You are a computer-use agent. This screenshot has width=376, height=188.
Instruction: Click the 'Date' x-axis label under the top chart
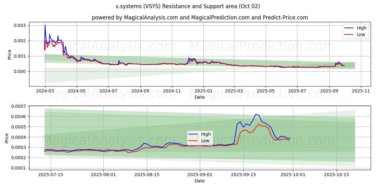click(200, 97)
